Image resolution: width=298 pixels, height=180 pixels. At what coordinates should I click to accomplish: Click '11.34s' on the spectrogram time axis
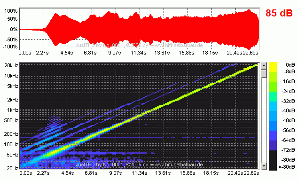[140, 173]
